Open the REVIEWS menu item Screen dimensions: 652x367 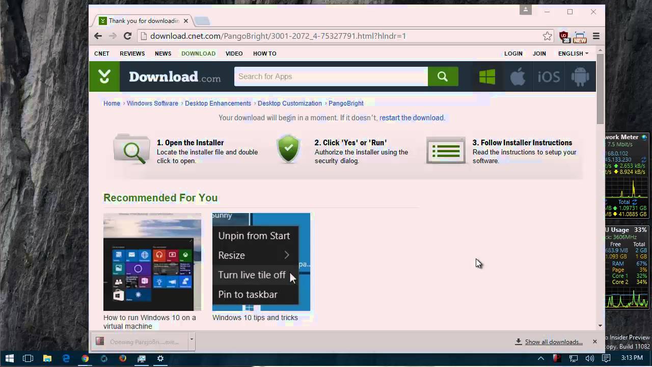click(x=132, y=54)
